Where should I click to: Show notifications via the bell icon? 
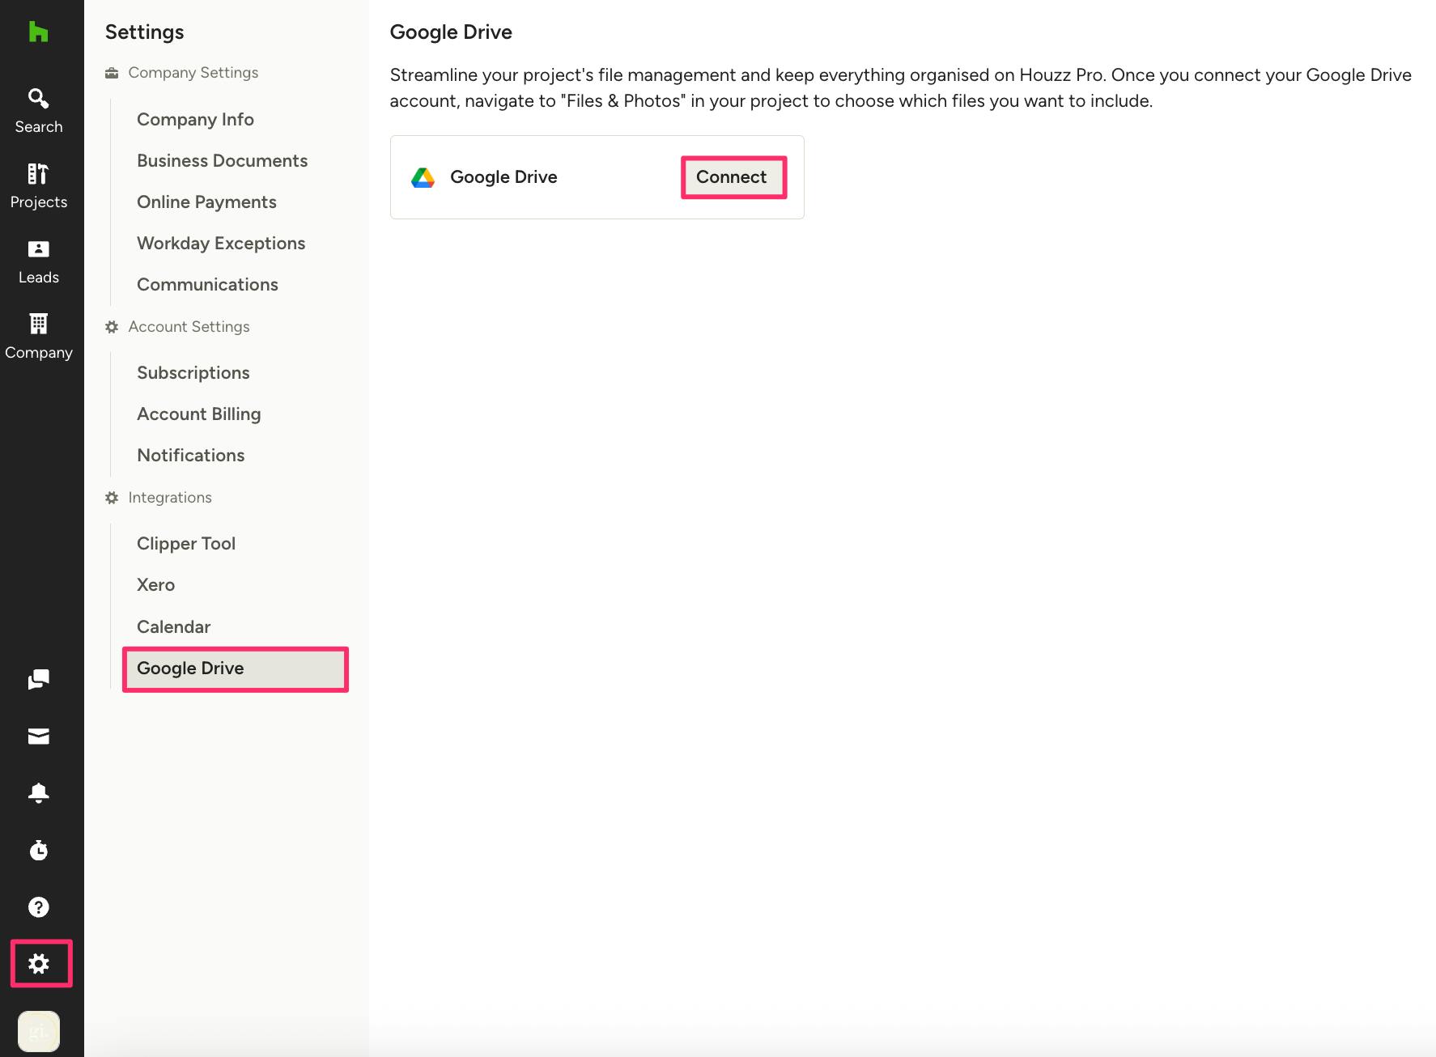pyautogui.click(x=38, y=792)
